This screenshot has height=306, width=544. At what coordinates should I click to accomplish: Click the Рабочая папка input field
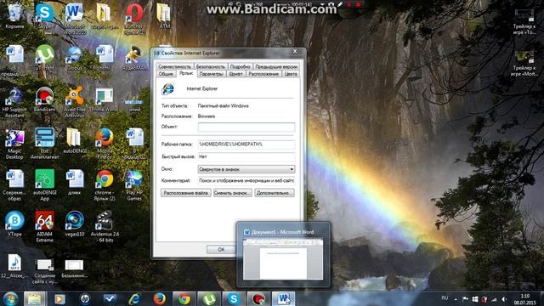(x=246, y=144)
